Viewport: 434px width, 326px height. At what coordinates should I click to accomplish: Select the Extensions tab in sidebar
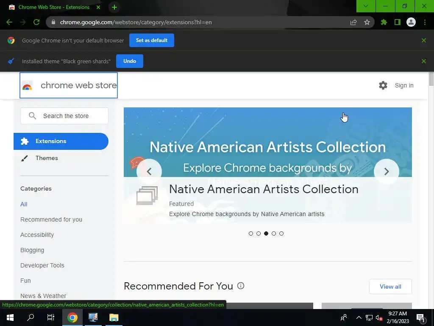pyautogui.click(x=61, y=141)
